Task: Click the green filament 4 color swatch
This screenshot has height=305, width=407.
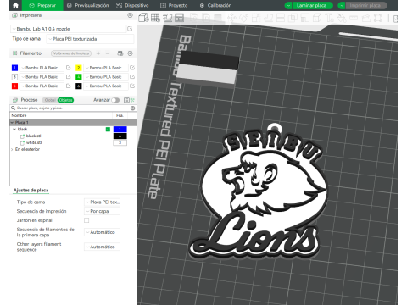Action: [79, 77]
